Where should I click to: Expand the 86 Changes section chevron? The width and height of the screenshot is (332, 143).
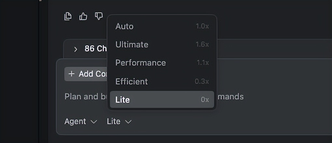[x=76, y=49]
